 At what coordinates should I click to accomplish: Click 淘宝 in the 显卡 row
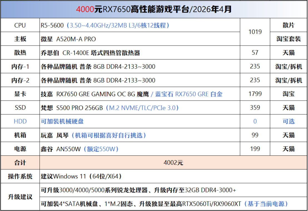(x=289, y=94)
